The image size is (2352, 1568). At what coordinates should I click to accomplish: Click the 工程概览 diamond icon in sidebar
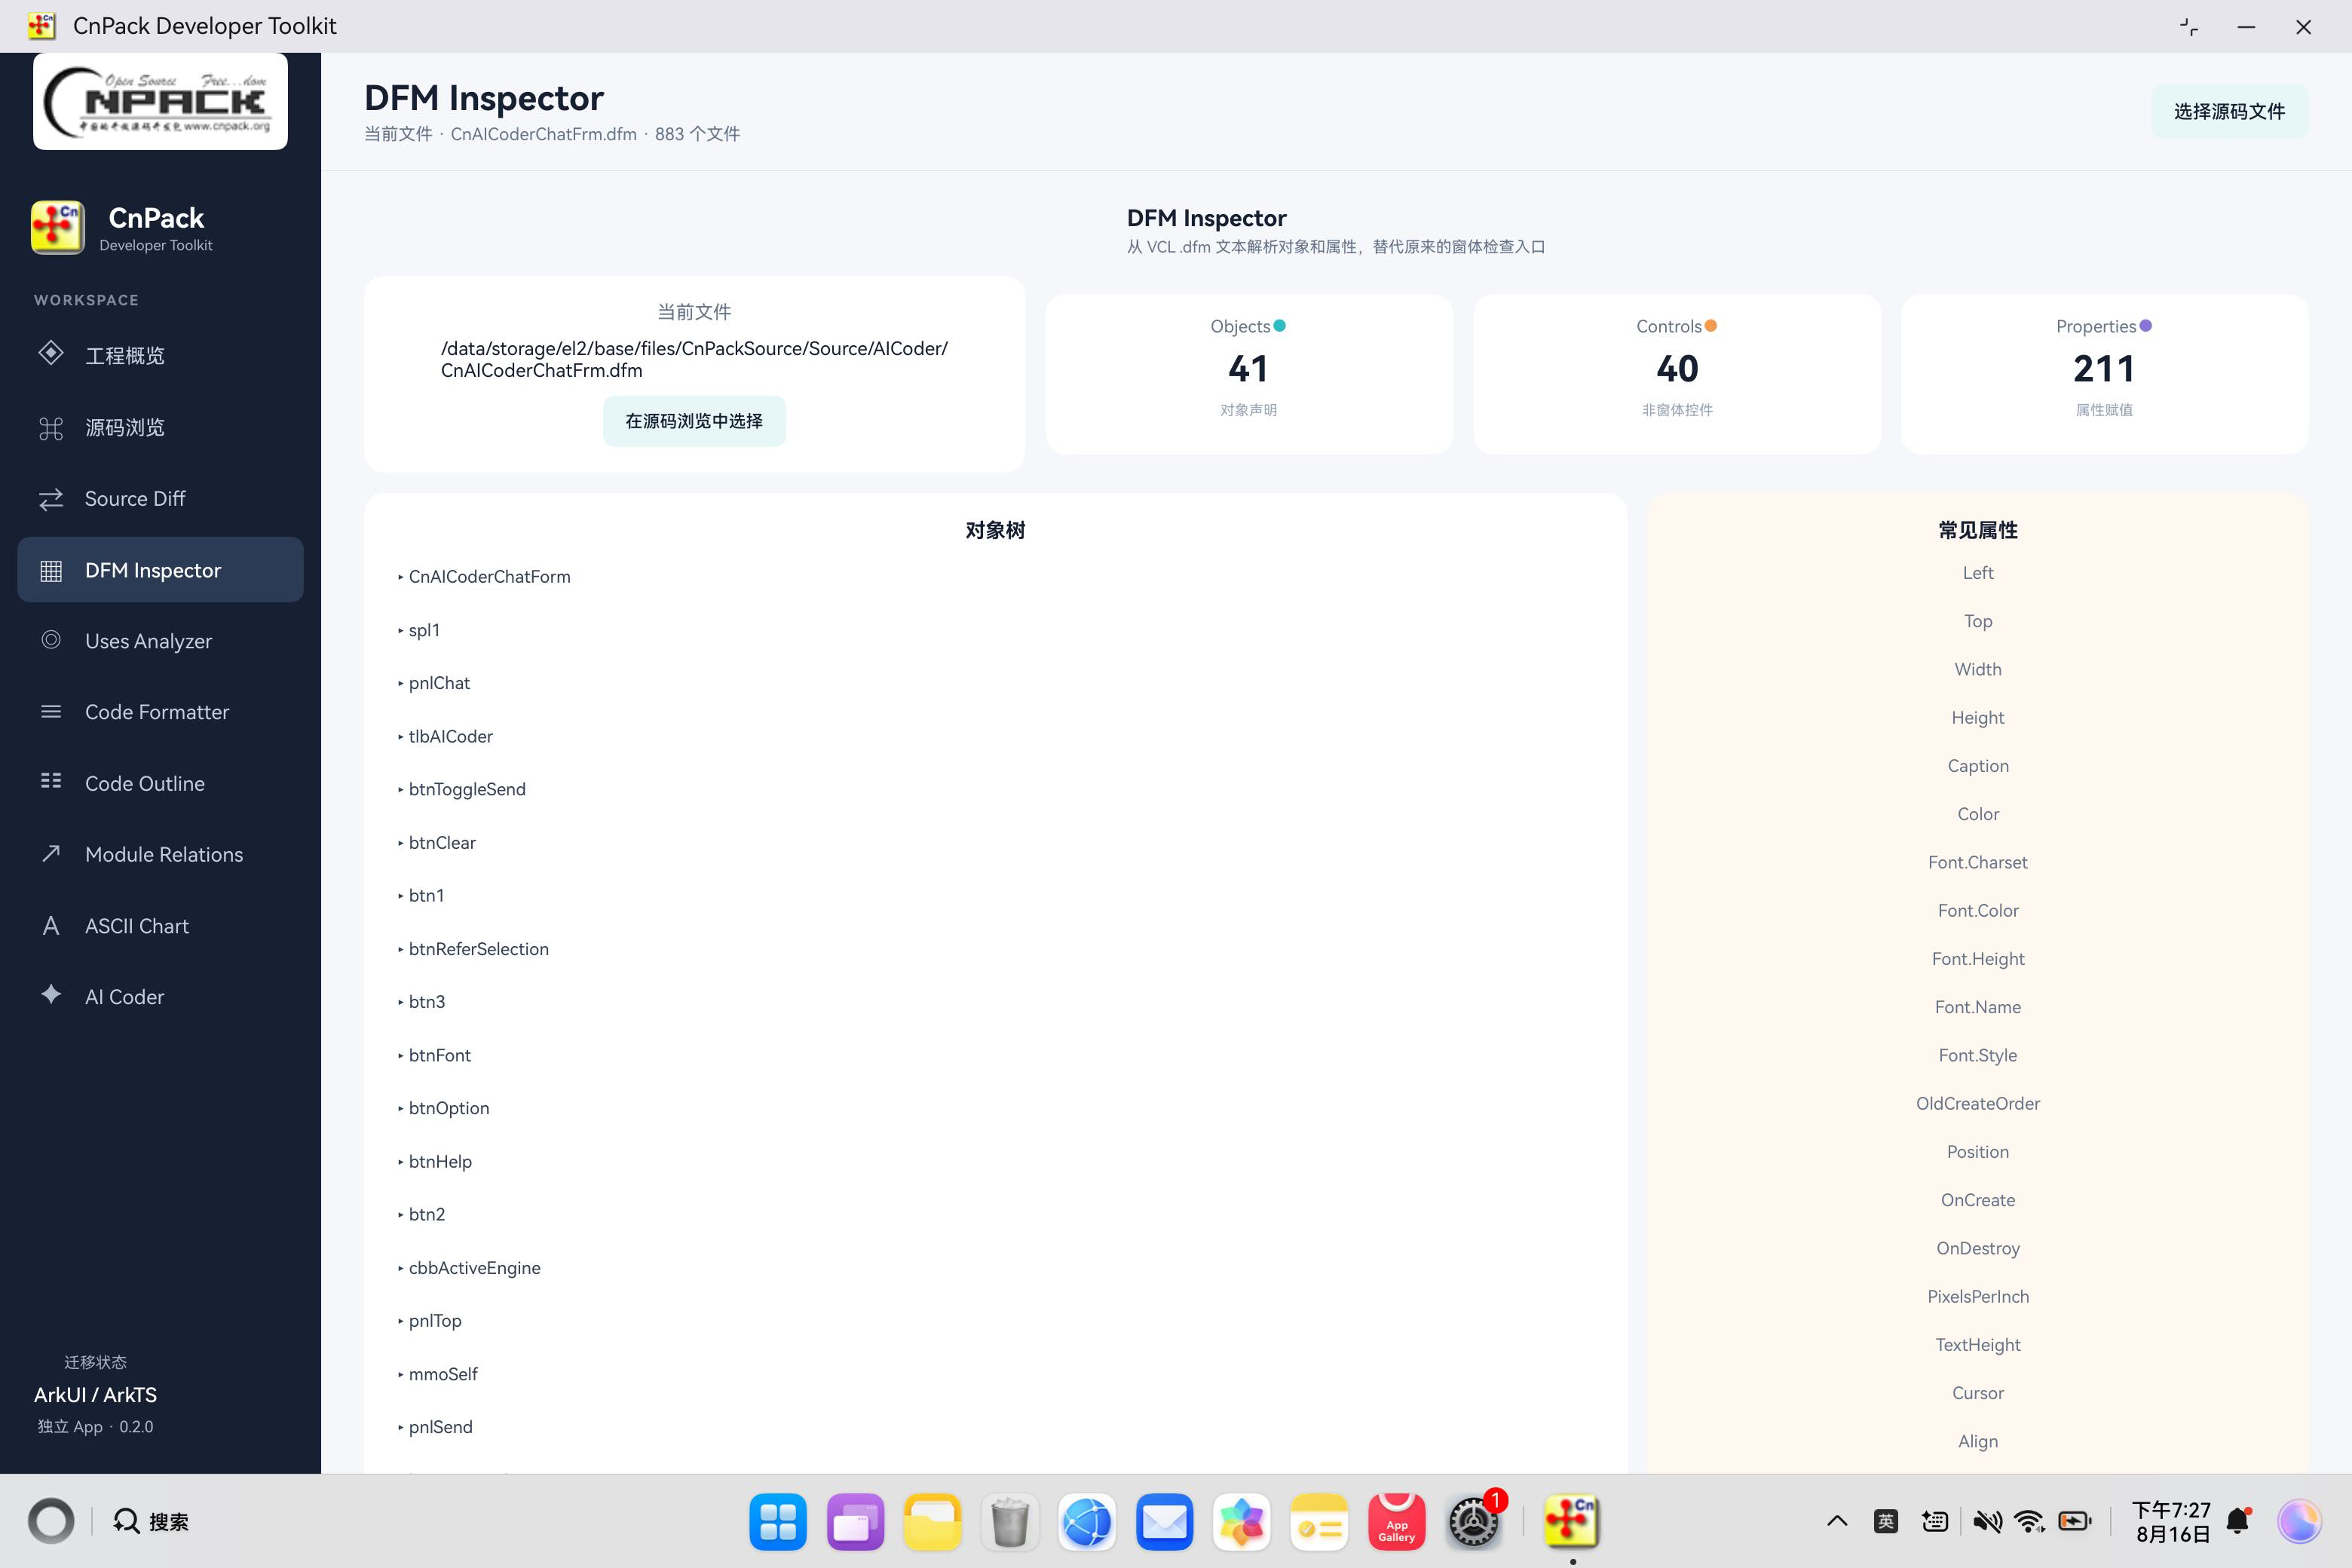pyautogui.click(x=51, y=354)
